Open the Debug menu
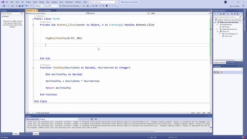The width and height of the screenshot is (247, 139). 42,2
